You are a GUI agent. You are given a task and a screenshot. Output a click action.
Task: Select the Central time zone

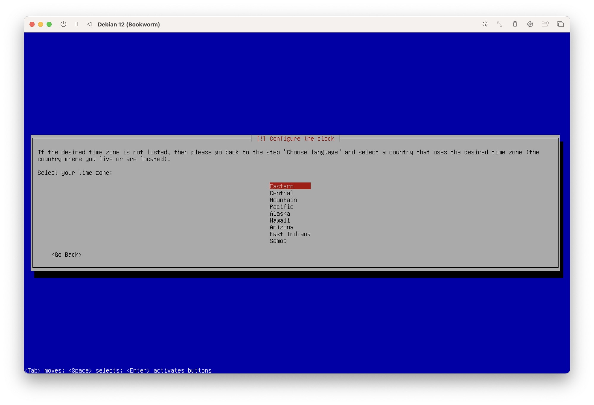pyautogui.click(x=281, y=193)
